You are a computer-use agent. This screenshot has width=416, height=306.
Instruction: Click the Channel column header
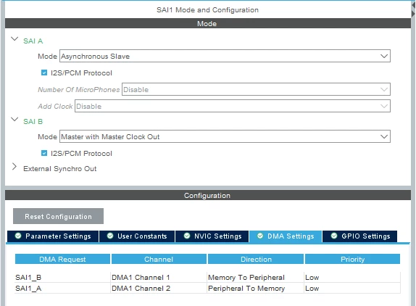pyautogui.click(x=159, y=259)
